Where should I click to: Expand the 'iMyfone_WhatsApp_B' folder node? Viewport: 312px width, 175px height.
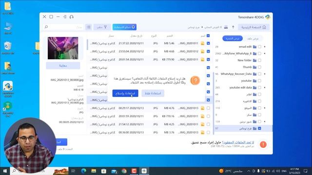point(265,53)
